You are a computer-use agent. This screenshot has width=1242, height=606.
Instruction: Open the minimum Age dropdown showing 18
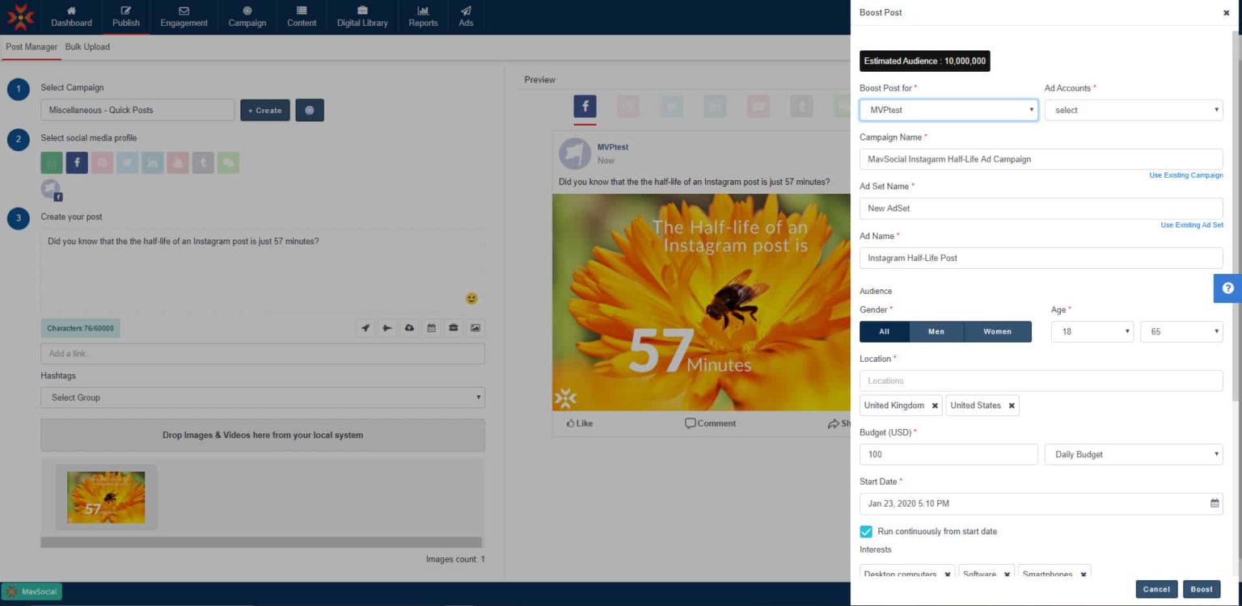(1092, 331)
